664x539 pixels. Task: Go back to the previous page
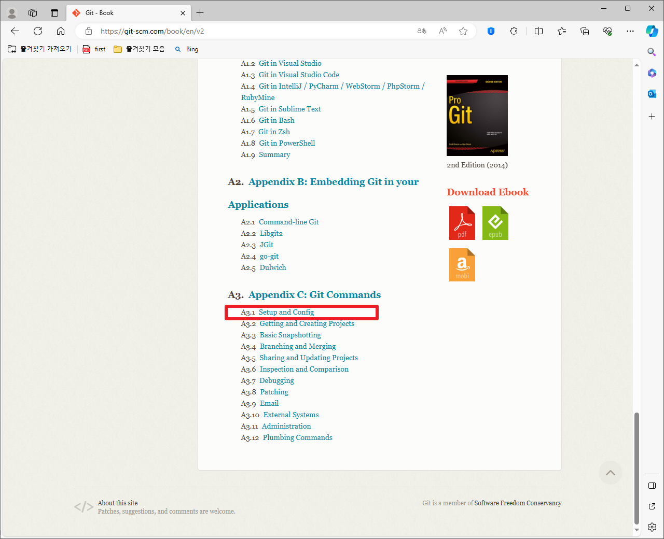click(15, 31)
